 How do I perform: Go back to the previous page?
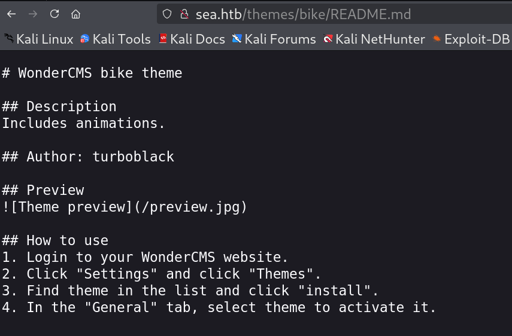(11, 14)
